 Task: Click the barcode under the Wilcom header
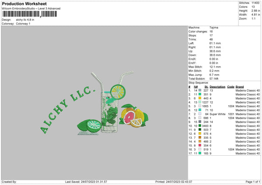[29, 14]
